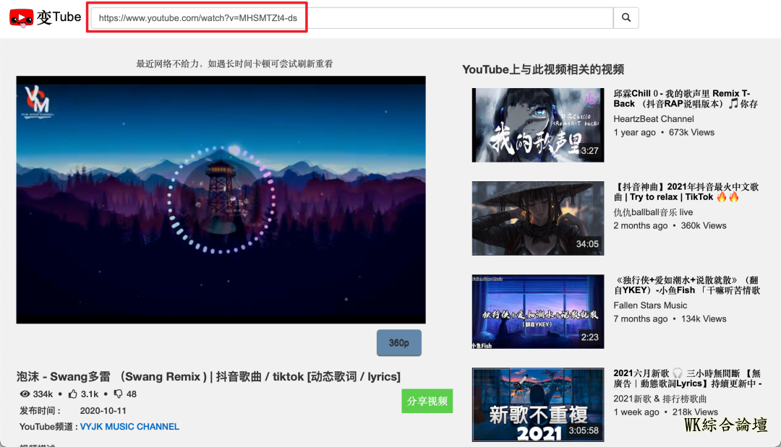Focus the YouTube URL input field
Viewport: 781px width, 447px height.
(x=352, y=18)
